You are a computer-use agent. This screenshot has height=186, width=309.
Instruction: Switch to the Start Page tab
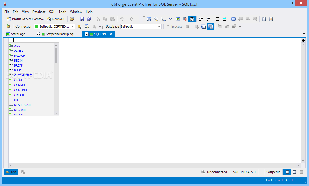tap(16, 34)
